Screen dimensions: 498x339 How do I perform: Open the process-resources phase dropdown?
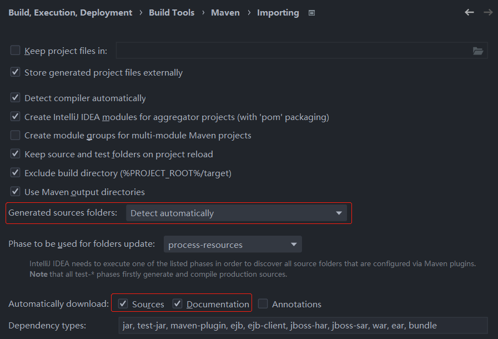point(233,245)
